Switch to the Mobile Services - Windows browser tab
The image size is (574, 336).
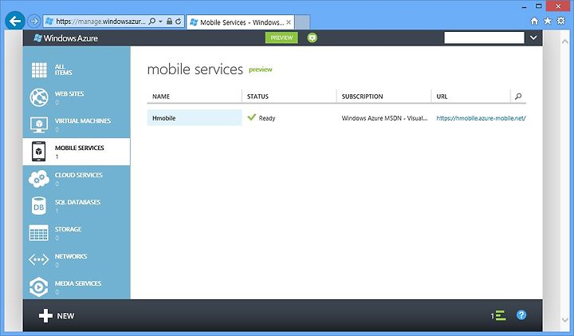click(x=240, y=22)
